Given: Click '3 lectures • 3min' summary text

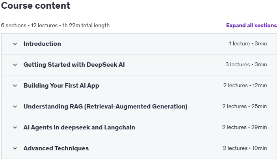Looking at the screenshot, I should point(246,64).
